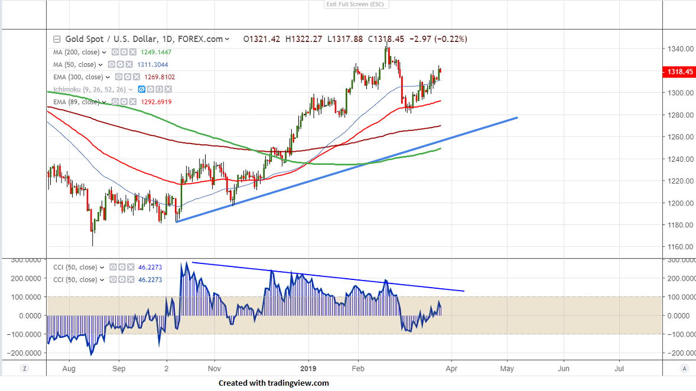Click the MA 50 value 1311.3044
This screenshot has height=391, width=696.
point(152,64)
